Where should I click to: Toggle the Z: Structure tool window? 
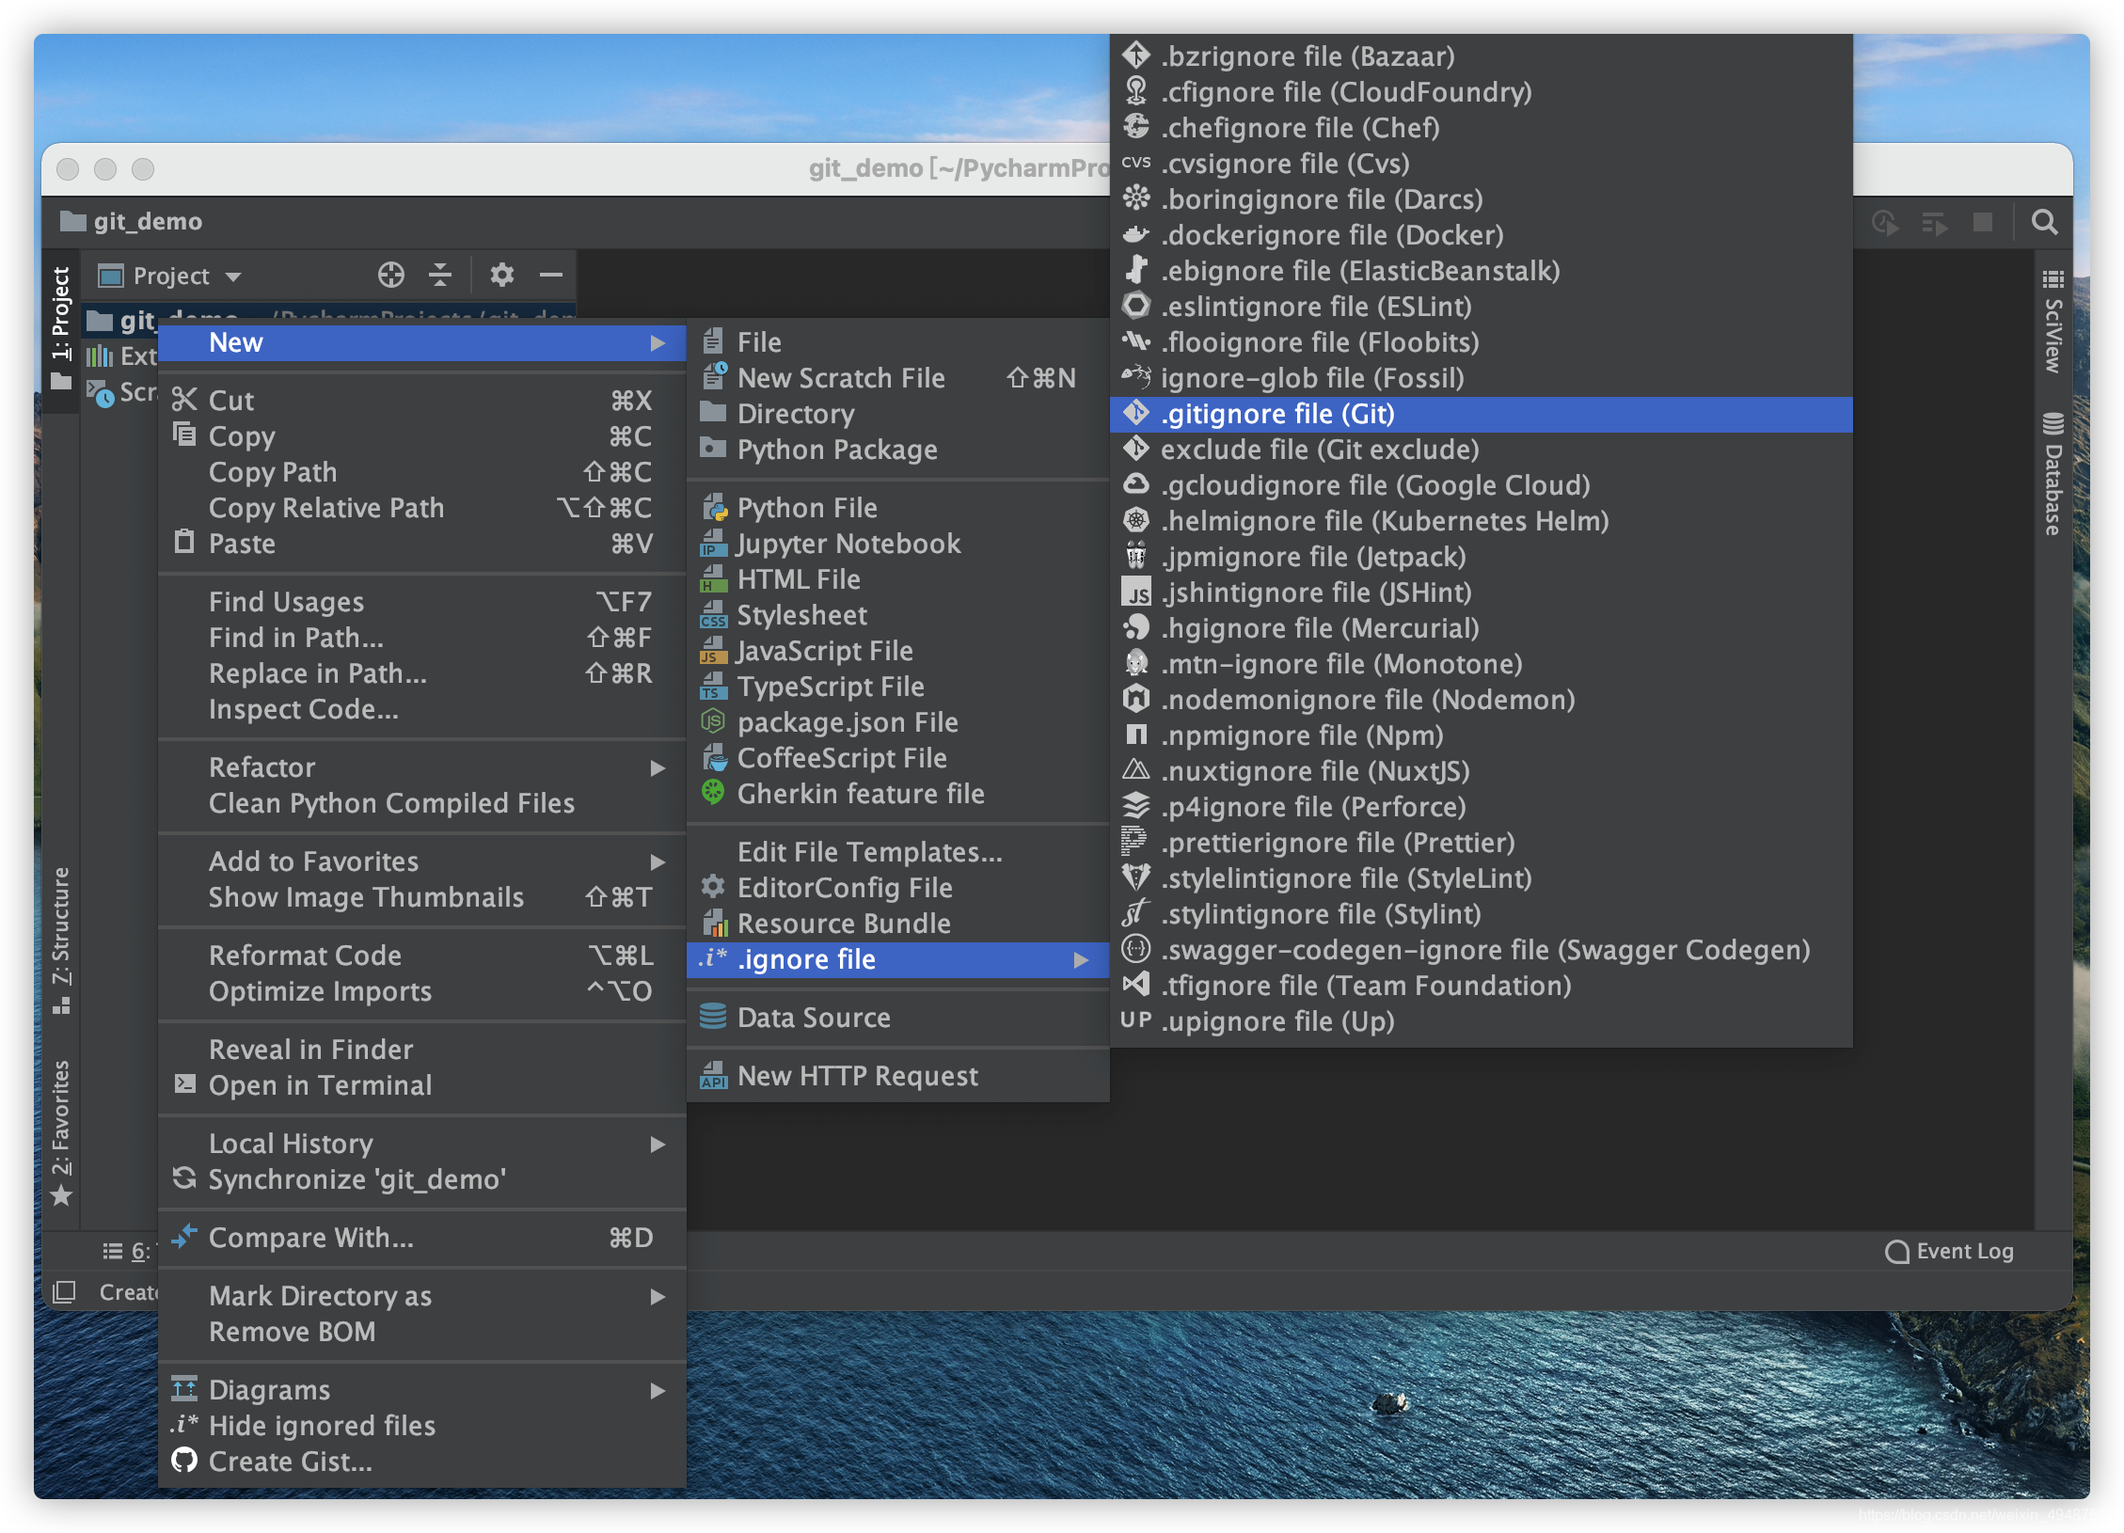(x=61, y=940)
